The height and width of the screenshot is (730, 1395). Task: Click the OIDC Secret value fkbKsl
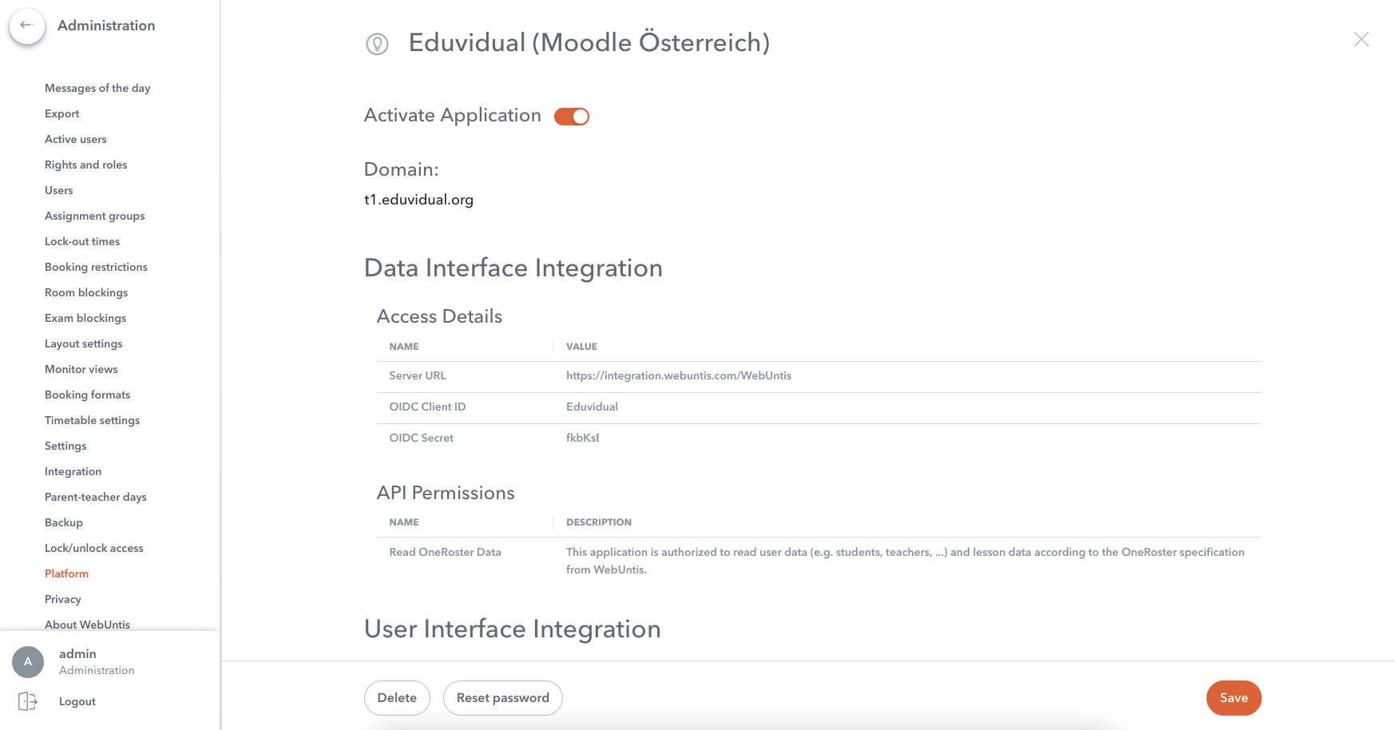tap(583, 438)
